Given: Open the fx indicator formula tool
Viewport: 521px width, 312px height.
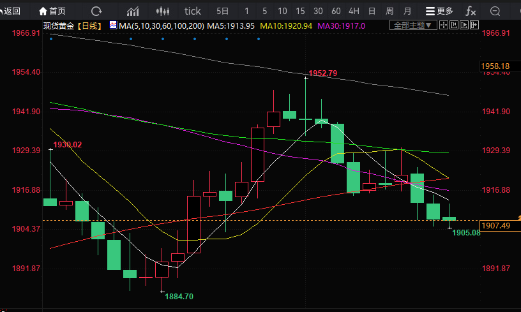Looking at the screenshot, I should tap(471, 11).
